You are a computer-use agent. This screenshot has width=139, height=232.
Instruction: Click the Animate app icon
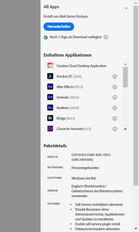click(x=50, y=97)
